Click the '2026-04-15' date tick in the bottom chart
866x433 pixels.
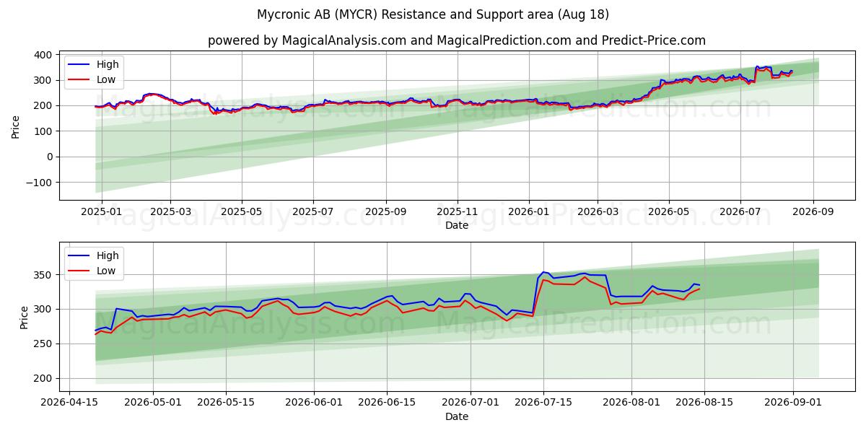tap(69, 403)
